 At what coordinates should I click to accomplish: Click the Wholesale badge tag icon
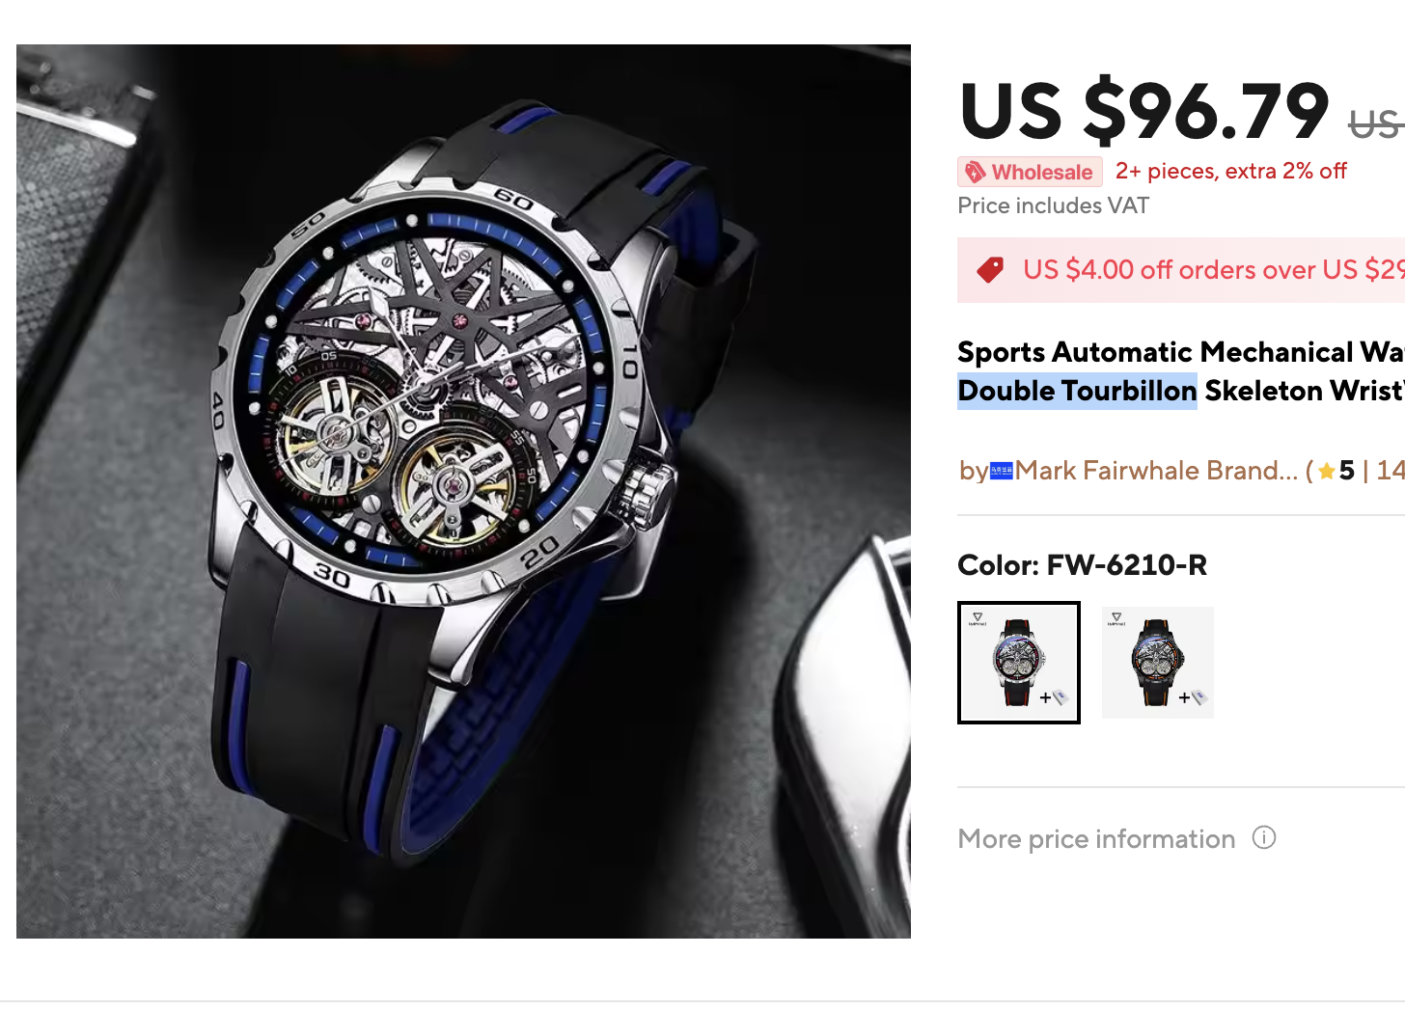[x=976, y=172]
